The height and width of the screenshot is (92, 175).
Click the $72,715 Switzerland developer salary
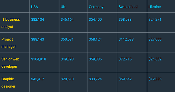pyautogui.click(x=125, y=59)
